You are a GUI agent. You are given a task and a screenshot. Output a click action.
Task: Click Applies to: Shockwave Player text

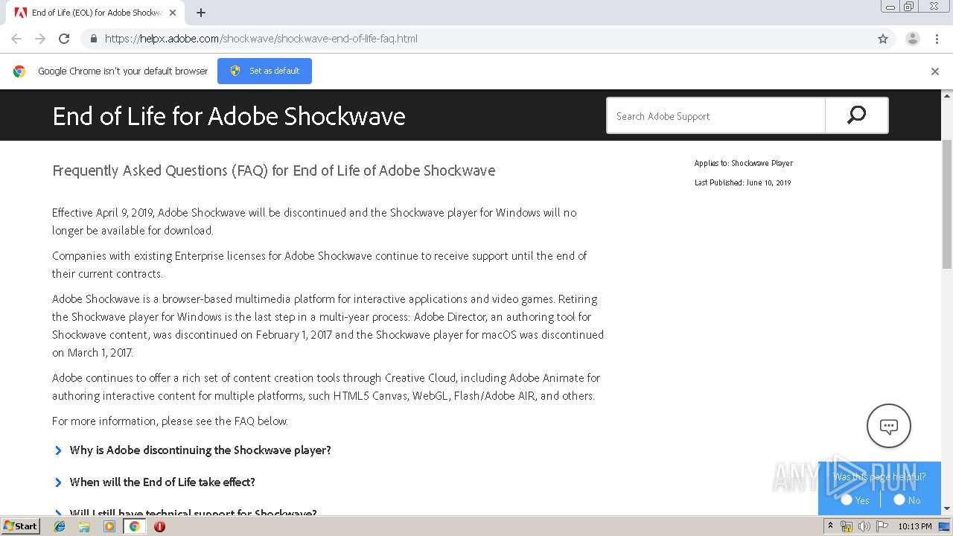coord(743,163)
